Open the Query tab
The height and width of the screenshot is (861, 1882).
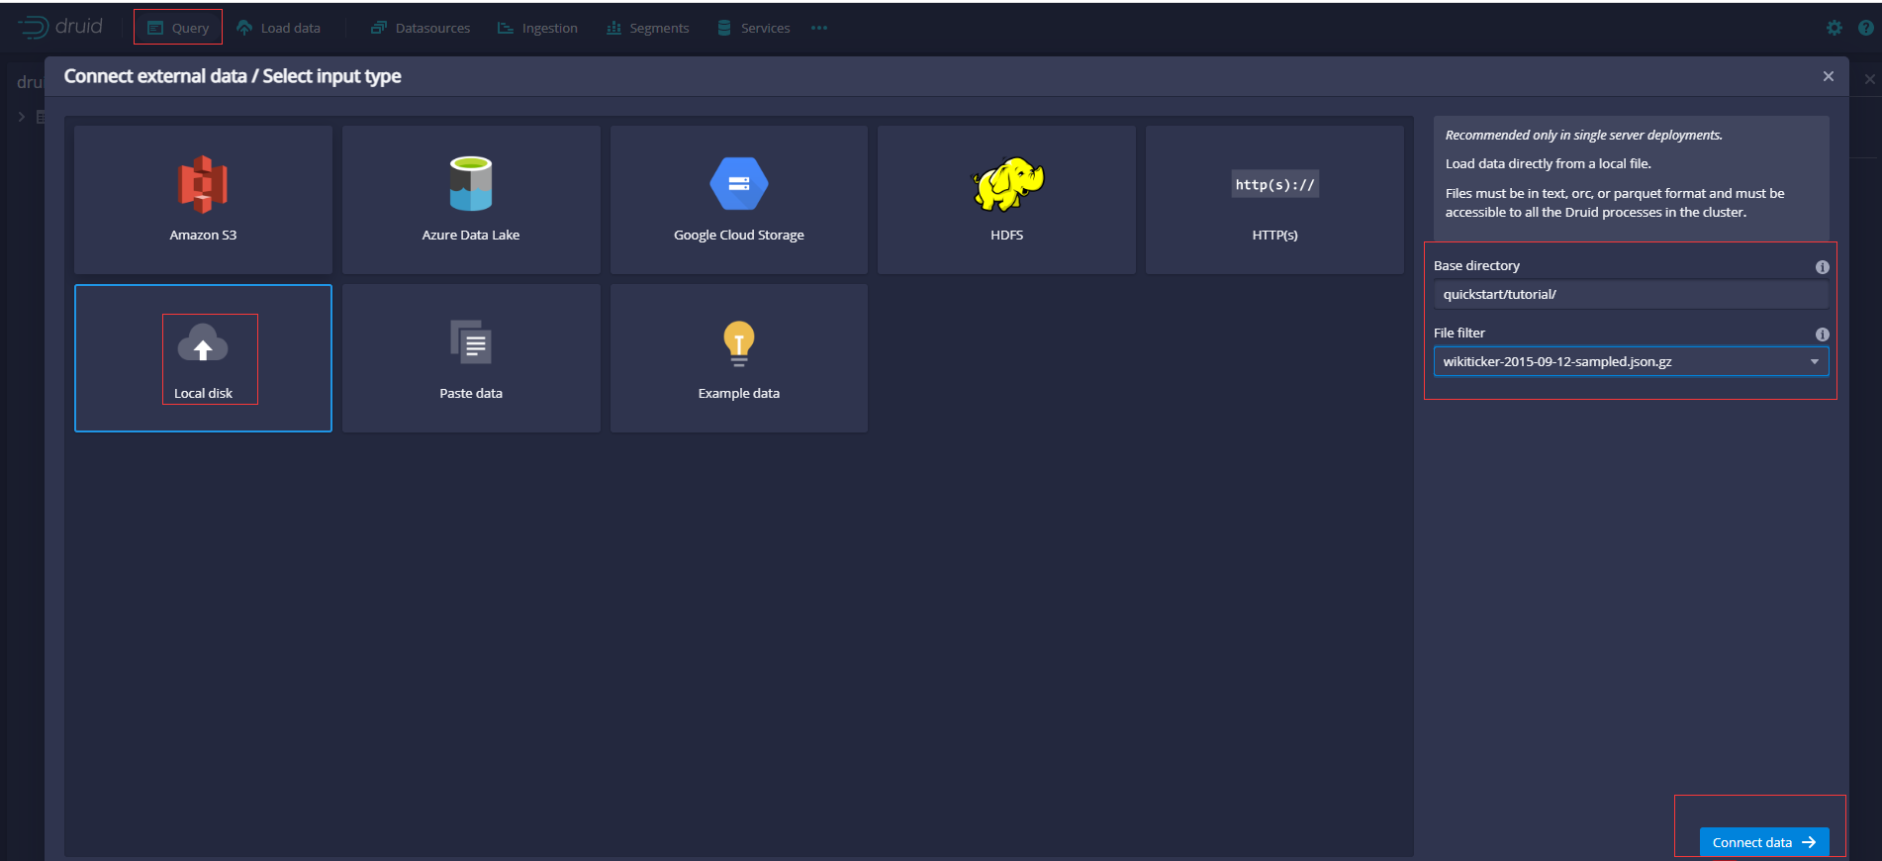click(x=178, y=28)
